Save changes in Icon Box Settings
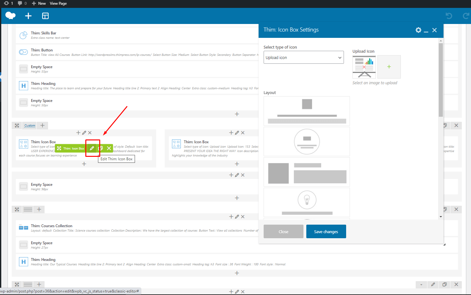Screen dimensions: 471x295 [326, 232]
